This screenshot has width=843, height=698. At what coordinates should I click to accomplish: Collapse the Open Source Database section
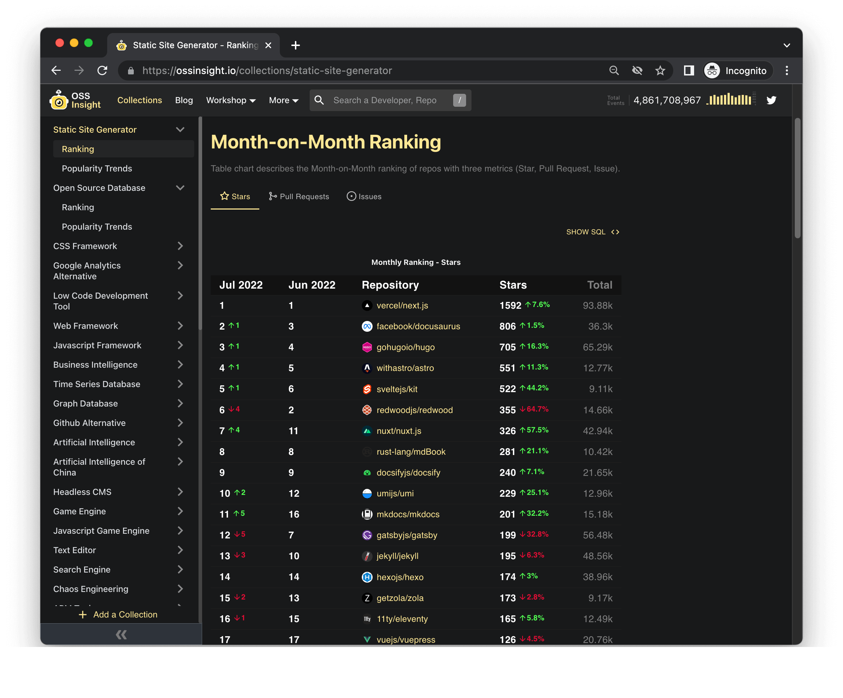coord(180,188)
